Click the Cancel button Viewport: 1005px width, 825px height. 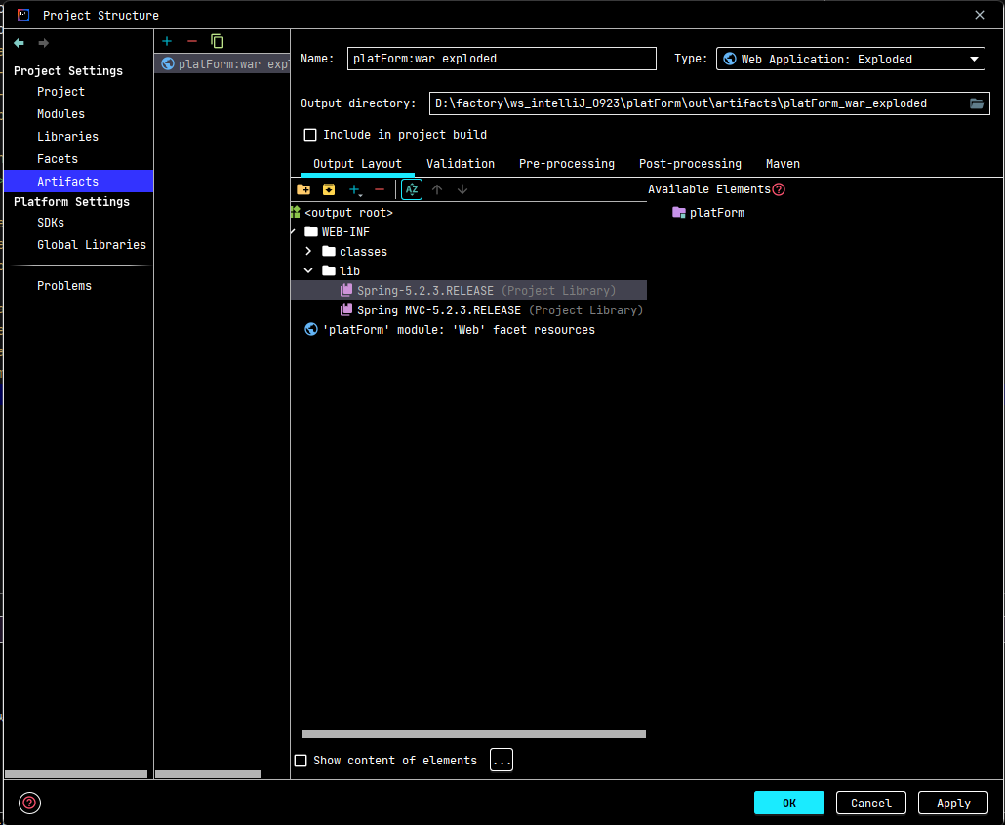pyautogui.click(x=871, y=803)
